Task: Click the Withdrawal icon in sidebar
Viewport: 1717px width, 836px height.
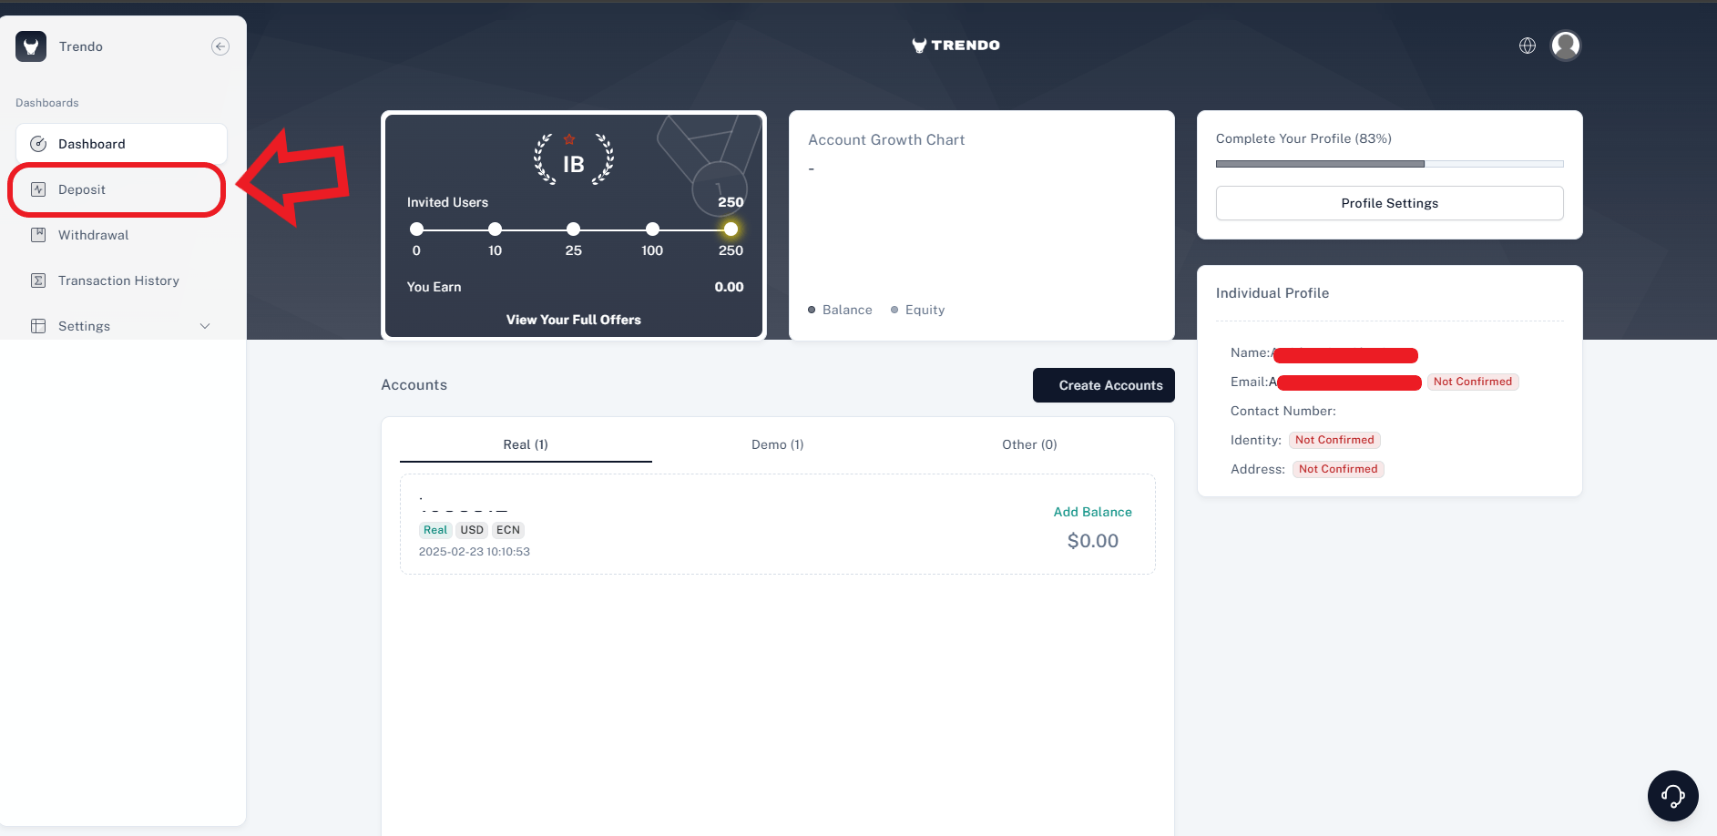Action: (38, 235)
